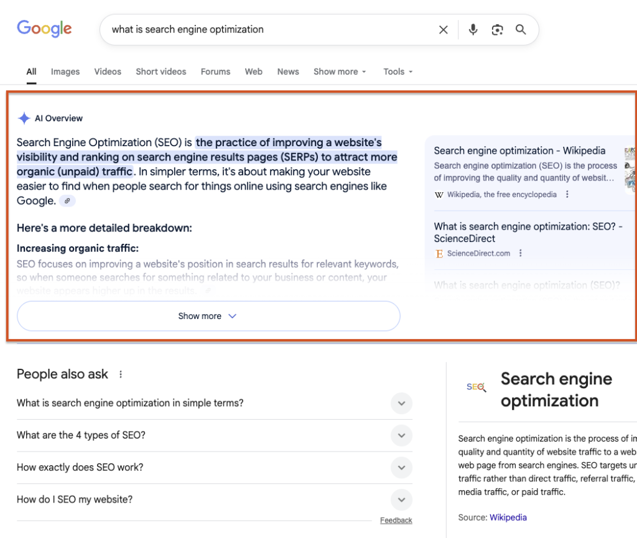
Task: Click the AI Overview sparkle icon
Action: [24, 118]
